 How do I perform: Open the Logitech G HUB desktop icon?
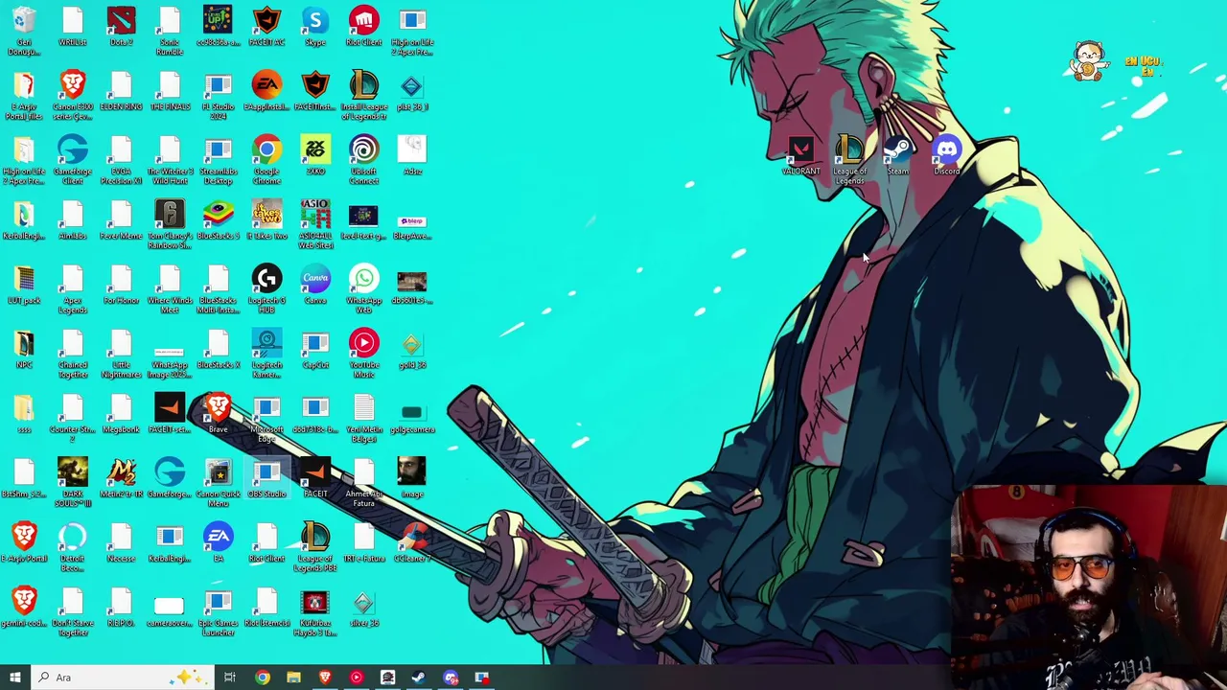click(x=266, y=288)
